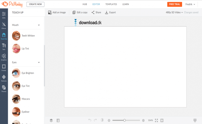The image size is (202, 124).
Task: Open the 480p SD Video size dropdown
Action: tap(174, 13)
